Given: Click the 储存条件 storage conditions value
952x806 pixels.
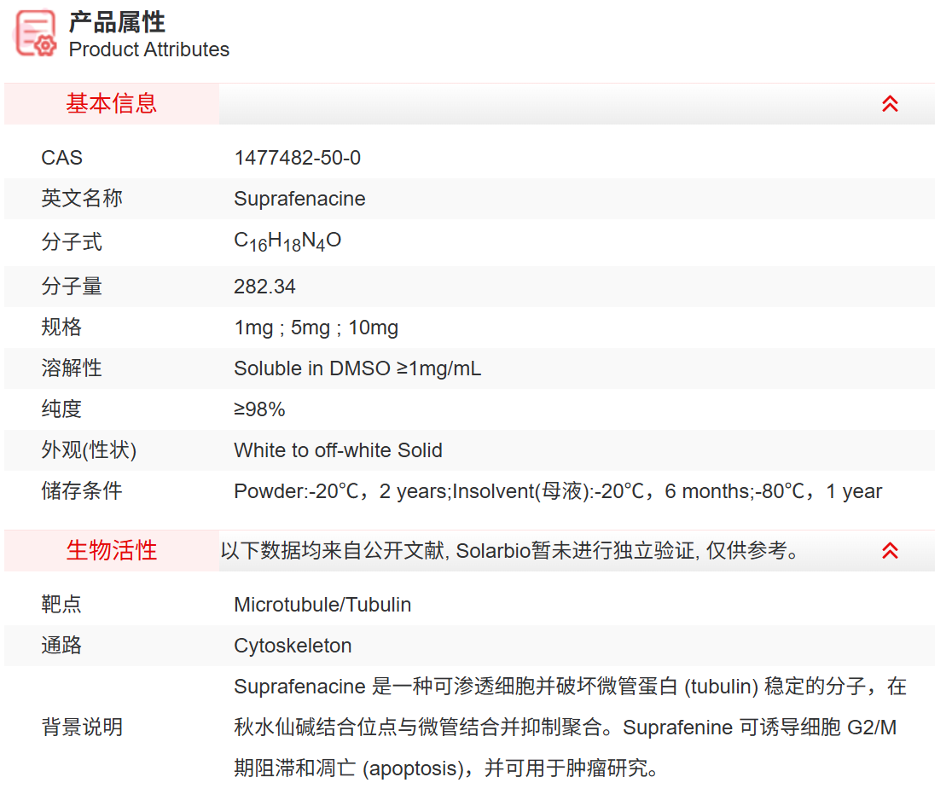Looking at the screenshot, I should coord(557,491).
